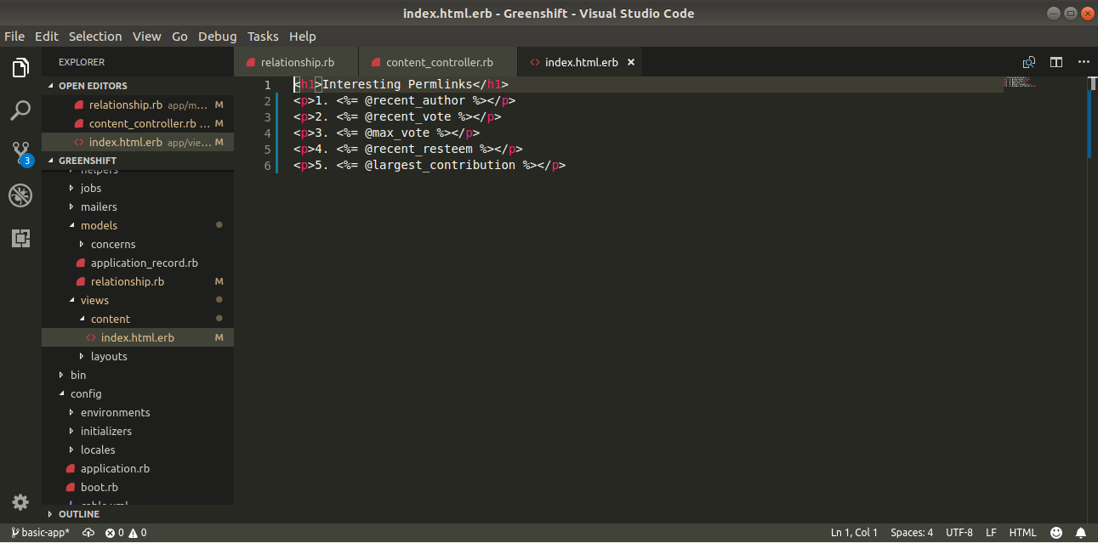Click the editor minimap preview
The height and width of the screenshot is (543, 1098).
tap(1019, 82)
